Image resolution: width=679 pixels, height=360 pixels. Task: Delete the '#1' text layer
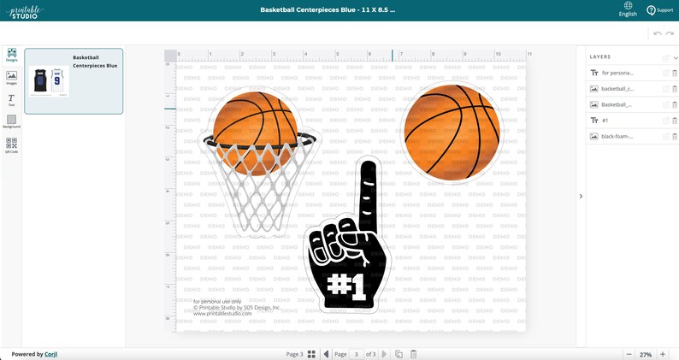[675, 121]
